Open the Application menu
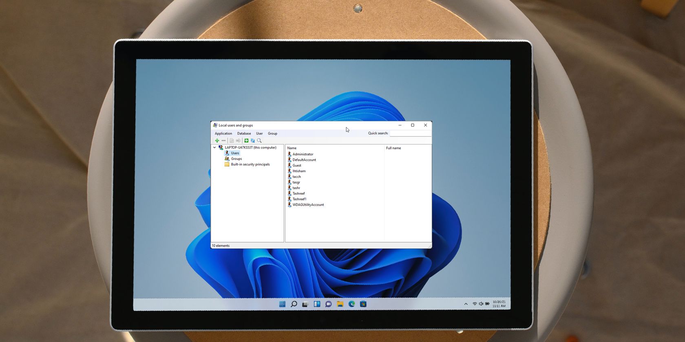The height and width of the screenshot is (342, 685). click(x=223, y=134)
